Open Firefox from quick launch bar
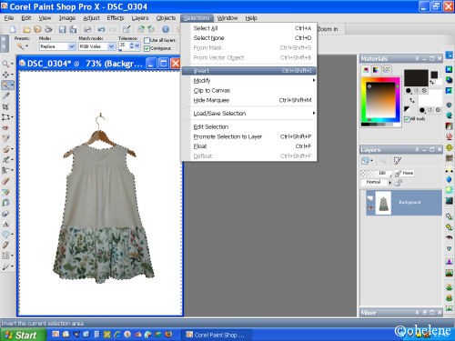 [x=168, y=334]
